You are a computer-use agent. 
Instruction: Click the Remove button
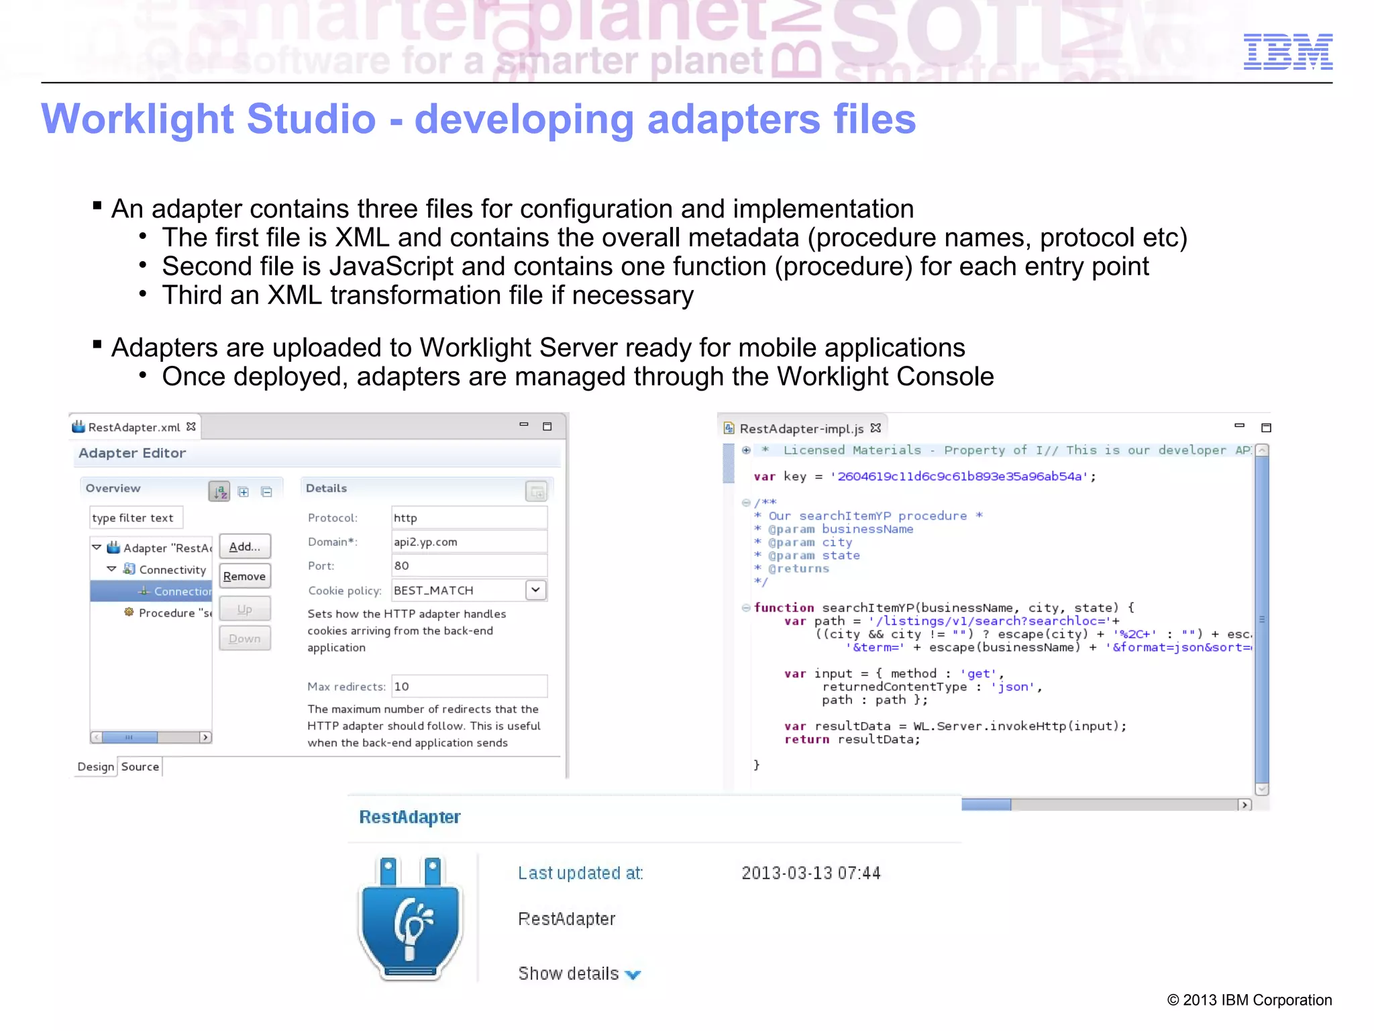[x=245, y=576]
